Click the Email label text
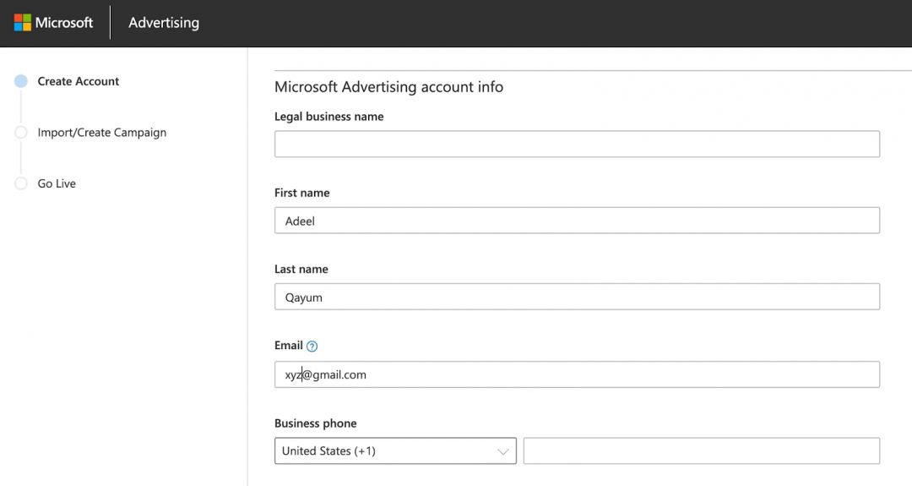Screen dimensions: 912x486 289,346
